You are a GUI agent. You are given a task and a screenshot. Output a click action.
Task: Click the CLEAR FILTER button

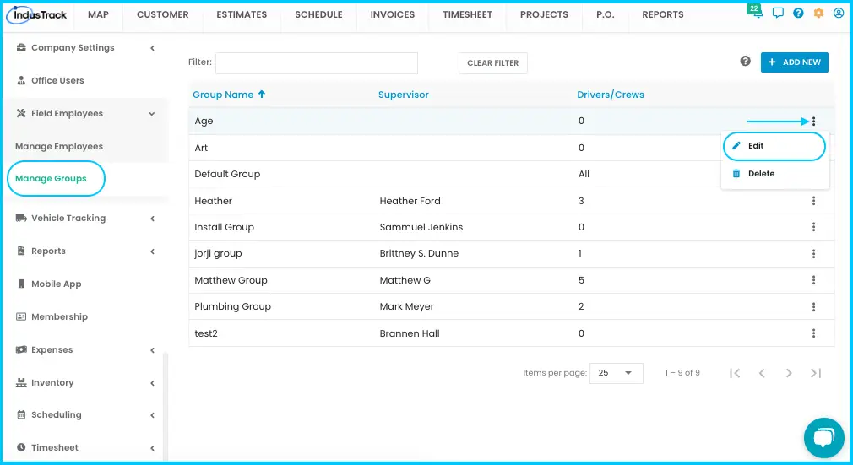[493, 63]
